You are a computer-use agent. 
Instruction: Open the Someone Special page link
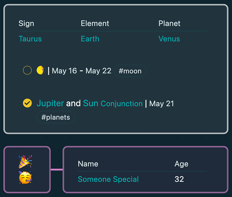coord(108,179)
